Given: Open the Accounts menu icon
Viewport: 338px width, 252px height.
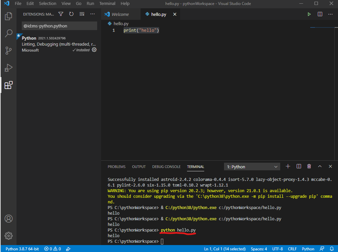Looking at the screenshot, I should point(8,219).
